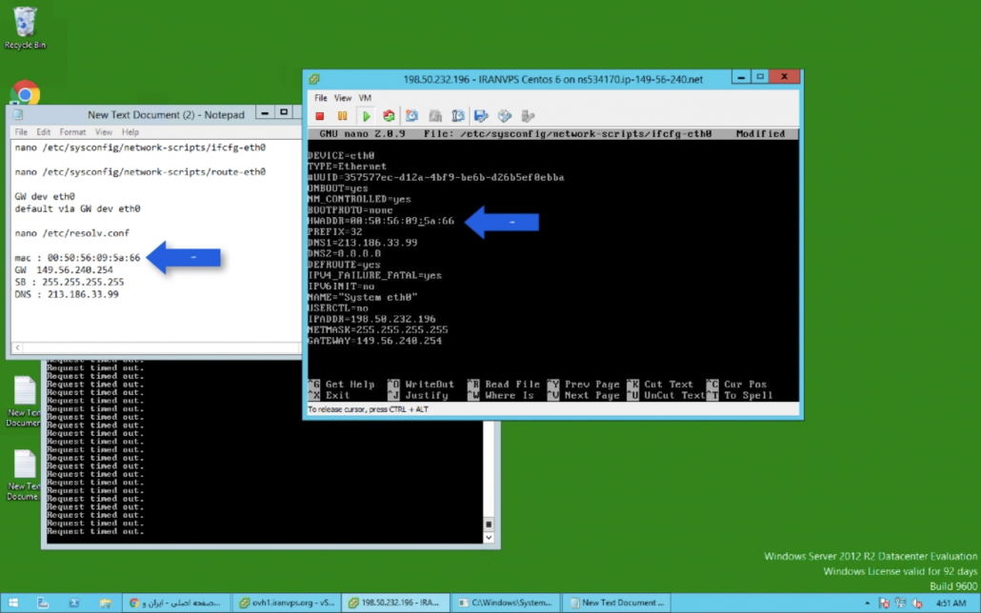The image size is (981, 613).
Task: Click the scrollbar down arrow in command prompt
Action: (490, 539)
